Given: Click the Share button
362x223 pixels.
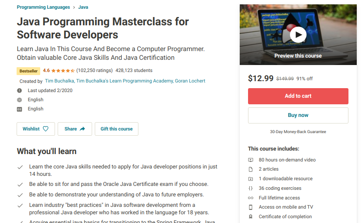Looking at the screenshot, I should point(75,129).
